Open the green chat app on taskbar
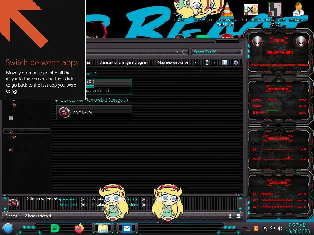This screenshot has width=314, height=235. (x=55, y=228)
